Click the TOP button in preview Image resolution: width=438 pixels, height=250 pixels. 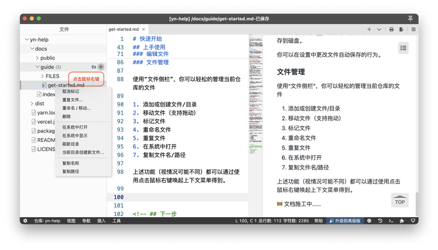pos(400,200)
